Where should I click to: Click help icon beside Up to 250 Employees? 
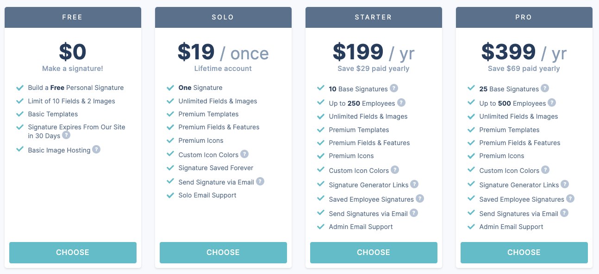[401, 102]
